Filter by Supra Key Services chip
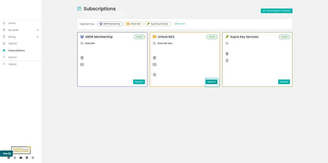Viewport: 328px width, 163px height. point(157,24)
